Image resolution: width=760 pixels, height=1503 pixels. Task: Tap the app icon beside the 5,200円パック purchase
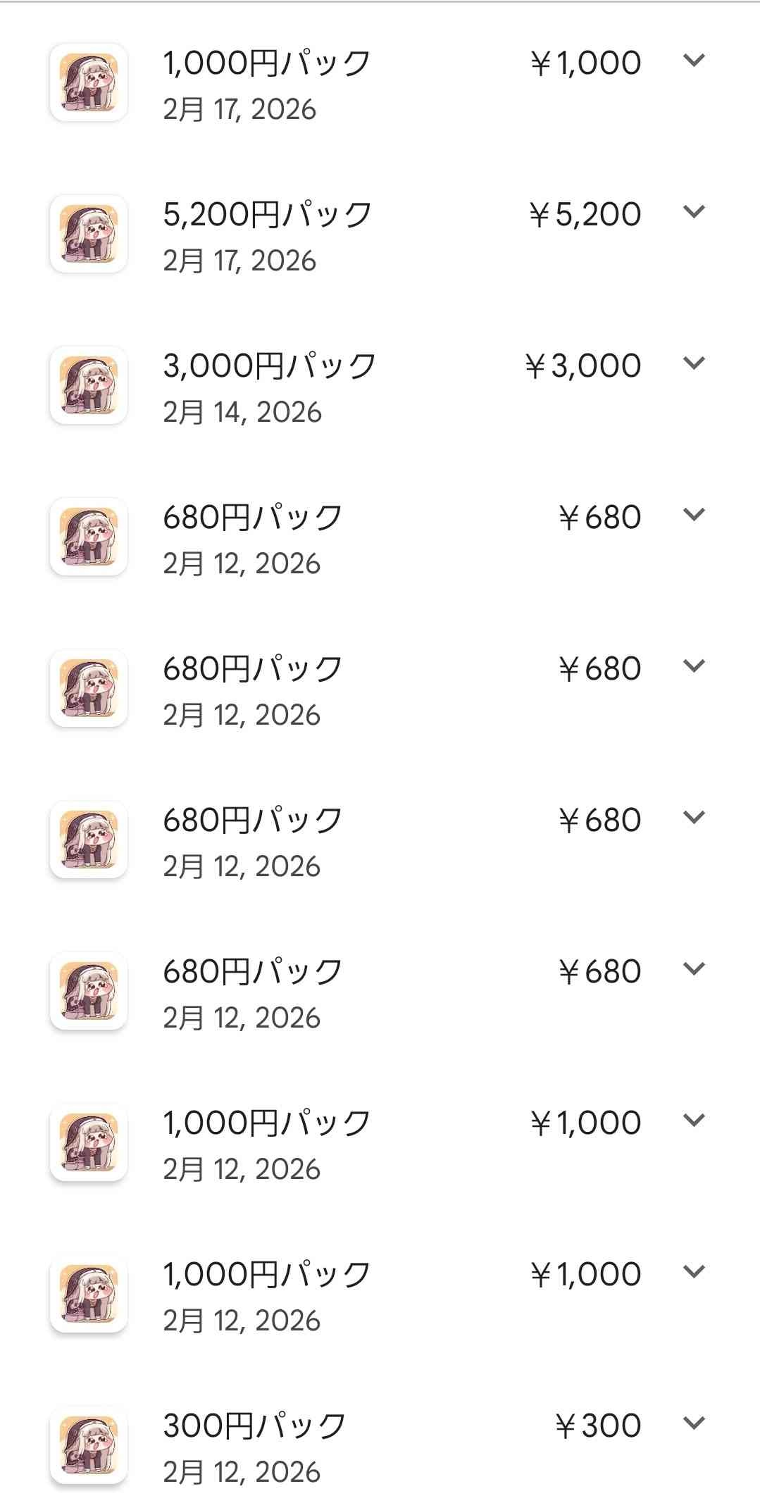click(x=89, y=234)
